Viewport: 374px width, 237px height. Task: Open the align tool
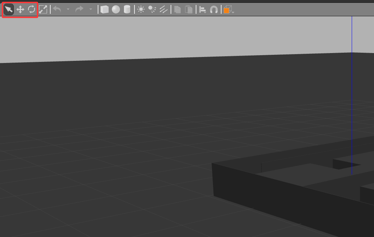tap(203, 10)
